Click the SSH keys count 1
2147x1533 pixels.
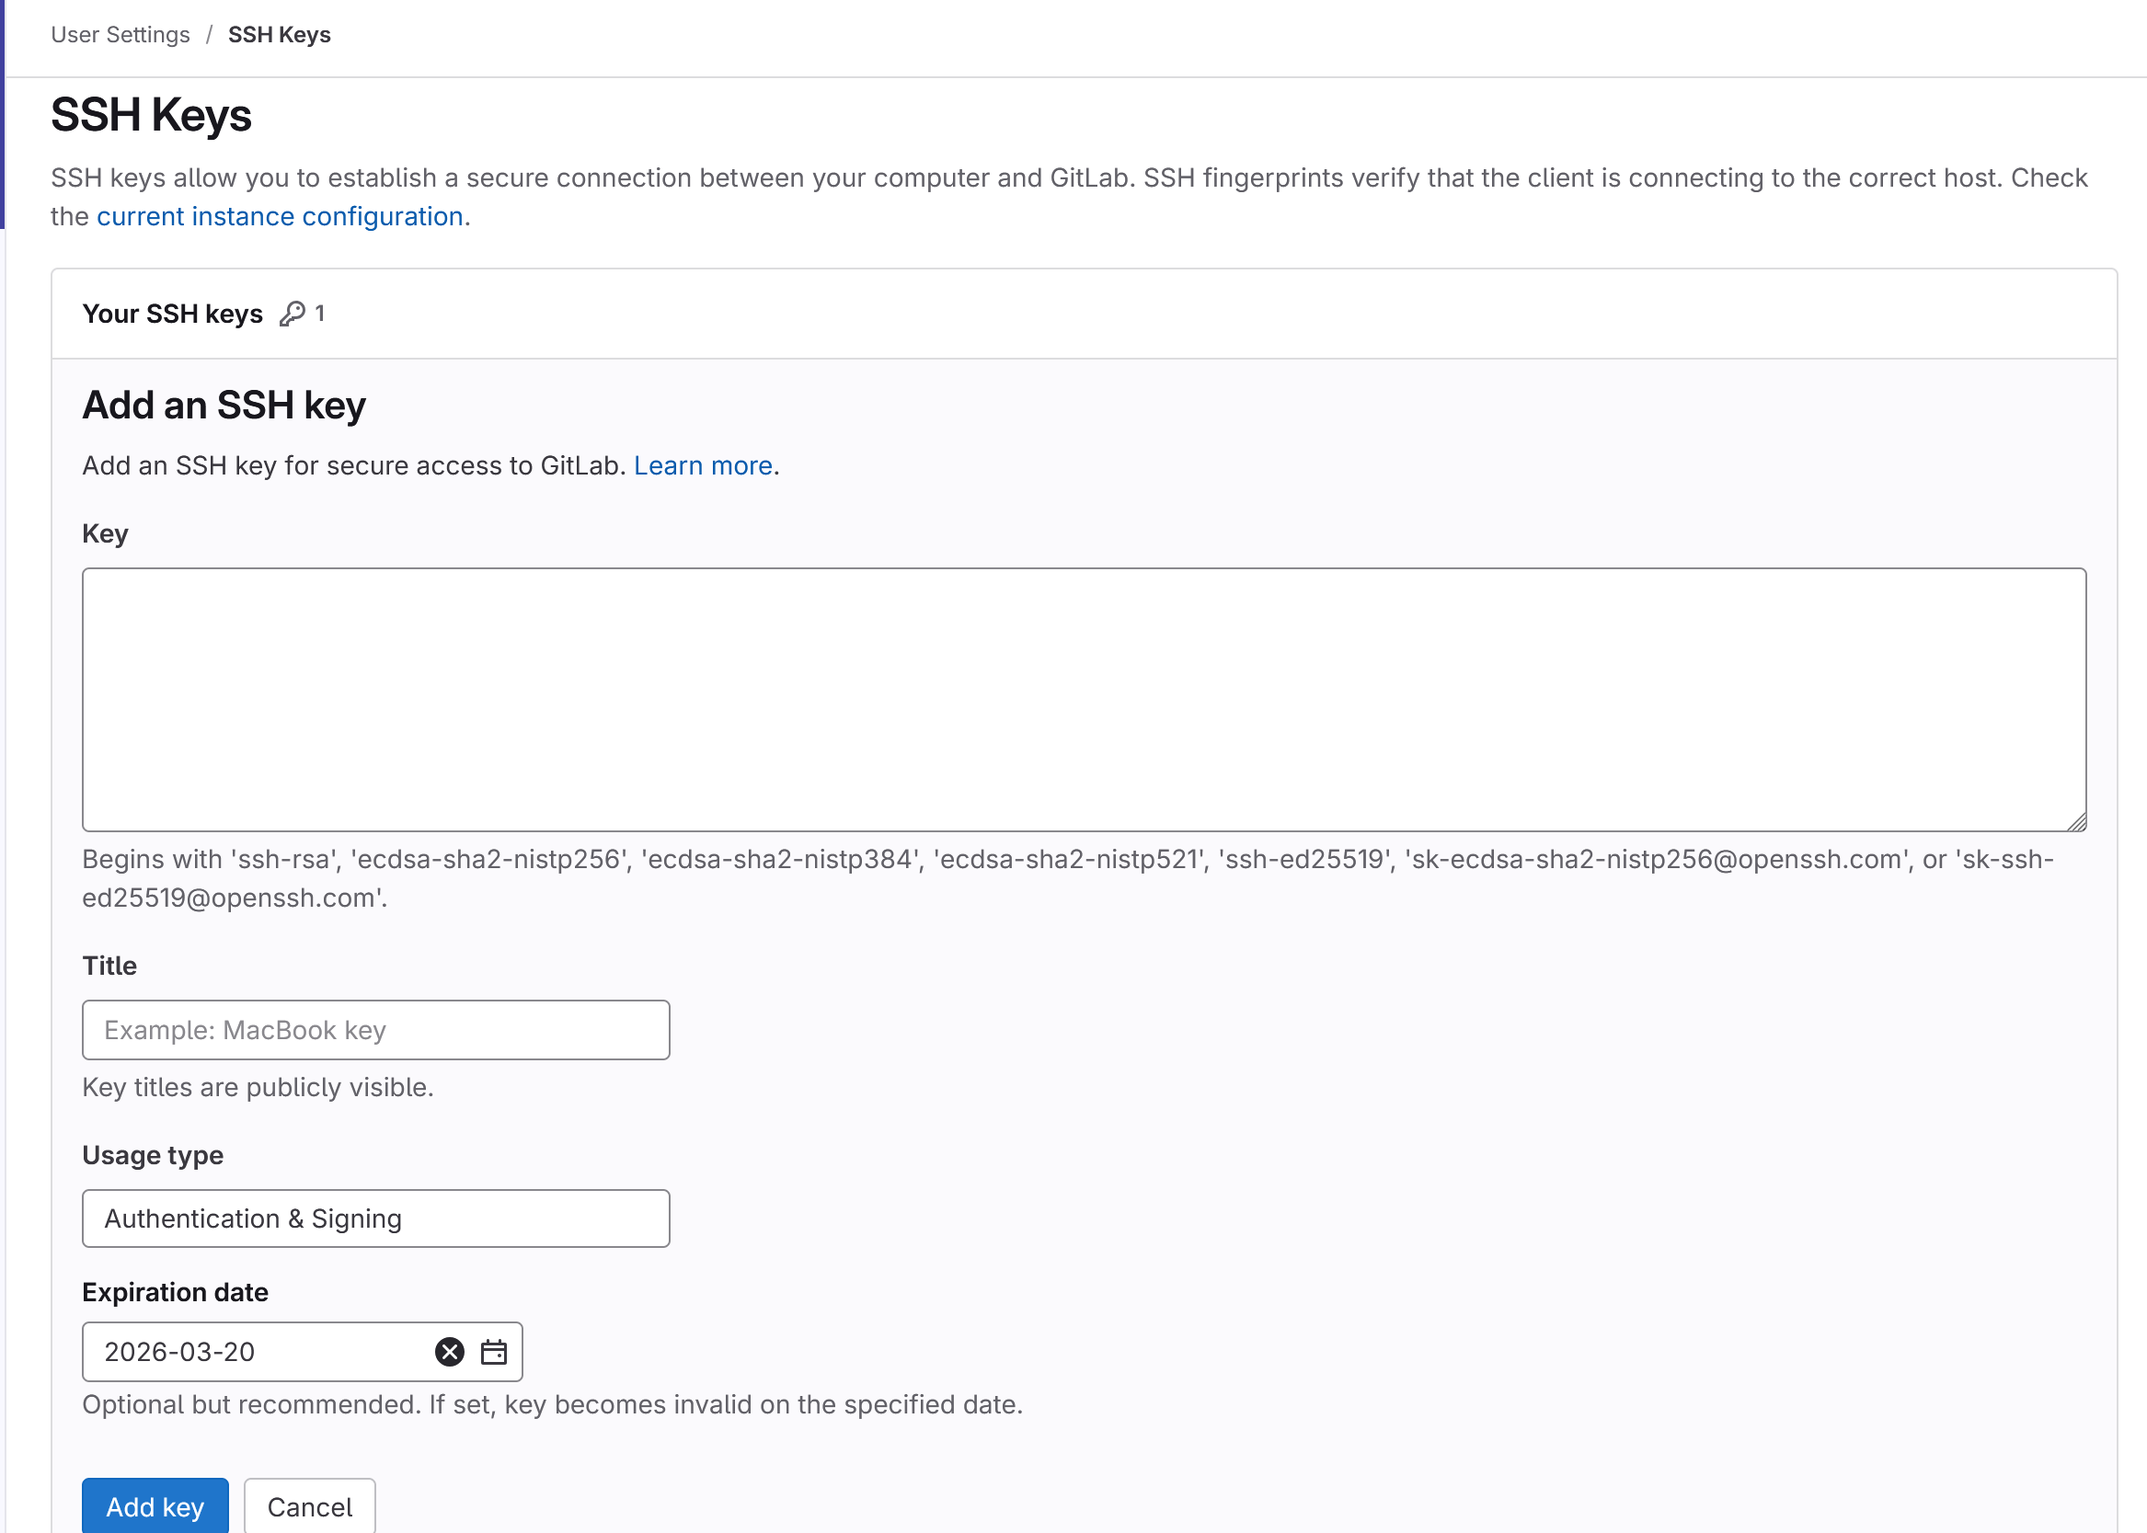point(320,314)
